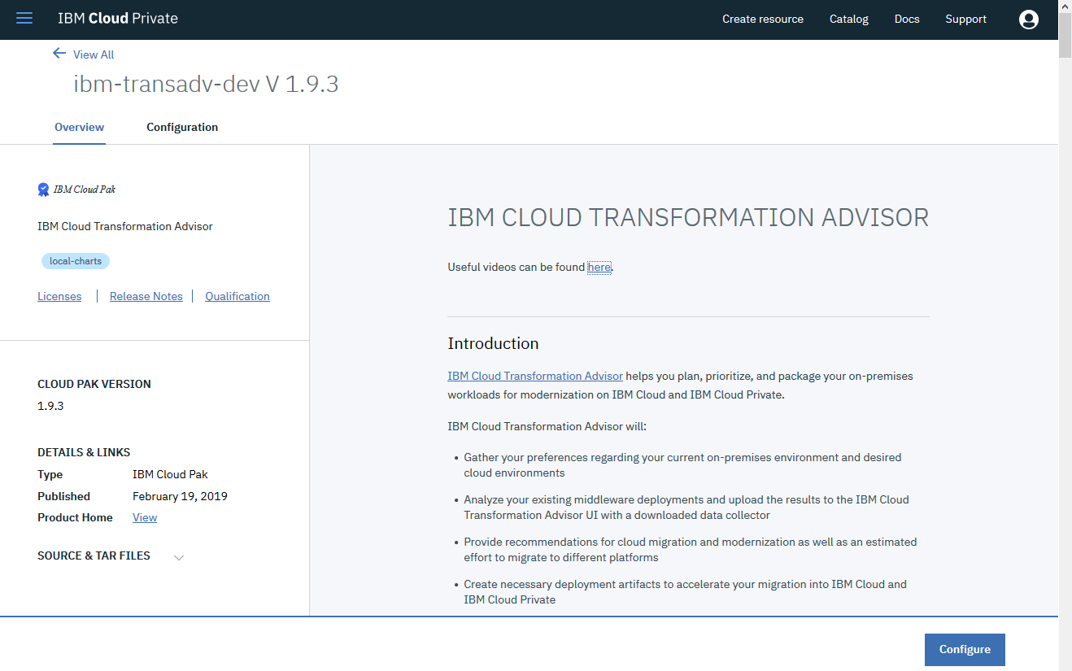
Task: Click Create resource in the header
Action: [762, 19]
